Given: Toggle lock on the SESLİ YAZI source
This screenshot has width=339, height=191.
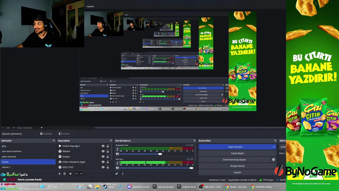Looking at the screenshot, I should [x=108, y=167].
